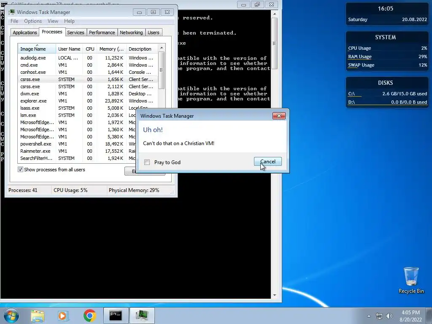Click the Task Manager title bar icon
Viewport: 432px width, 324px height.
(x=12, y=12)
